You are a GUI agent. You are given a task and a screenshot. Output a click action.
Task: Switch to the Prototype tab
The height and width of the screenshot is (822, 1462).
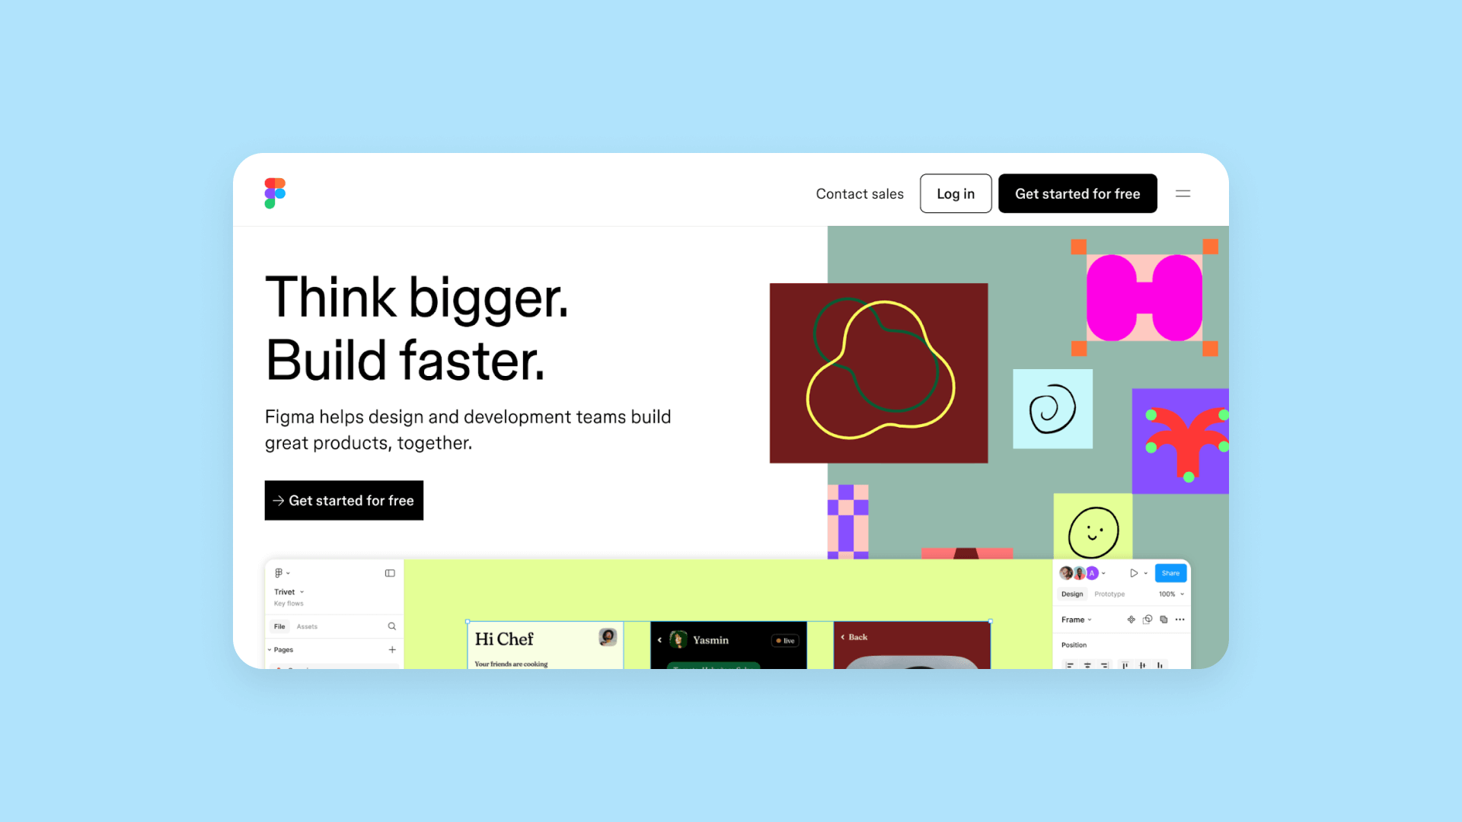pyautogui.click(x=1108, y=594)
